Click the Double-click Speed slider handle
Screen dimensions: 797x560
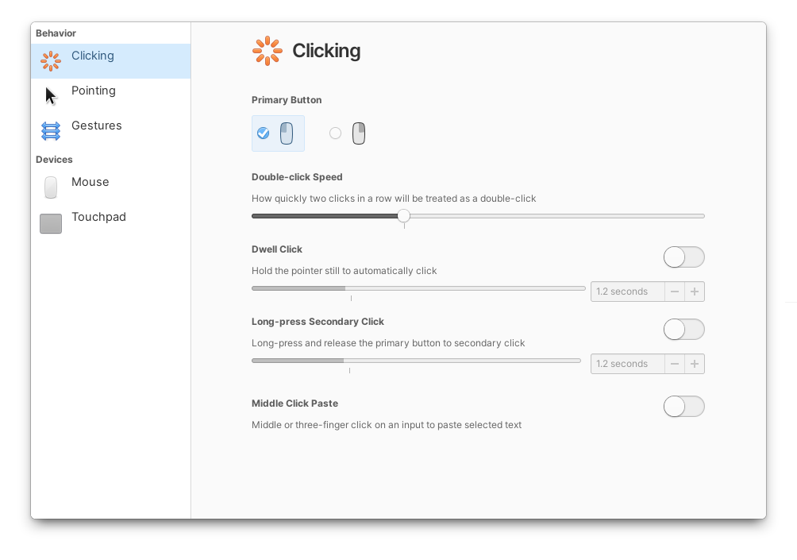(x=403, y=216)
